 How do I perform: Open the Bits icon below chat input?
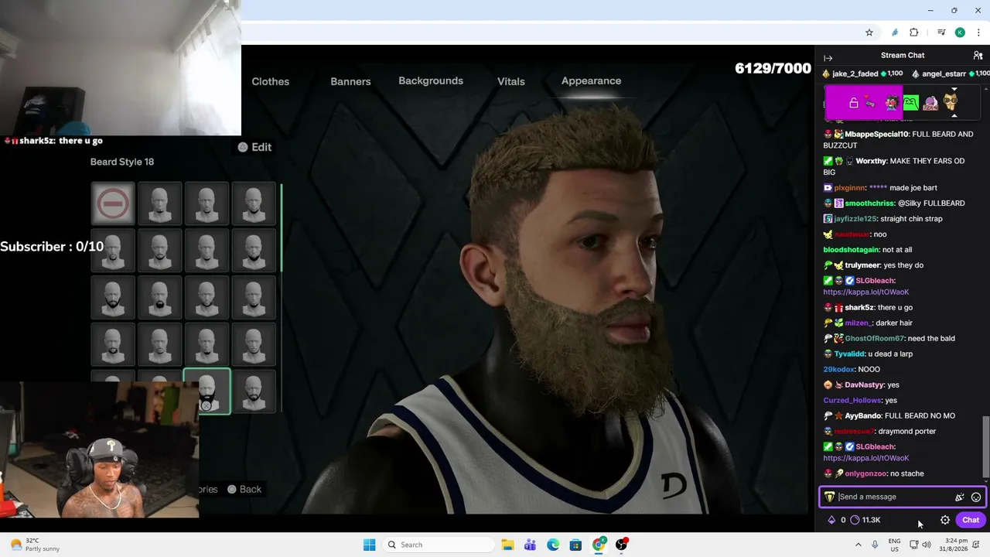coord(832,520)
